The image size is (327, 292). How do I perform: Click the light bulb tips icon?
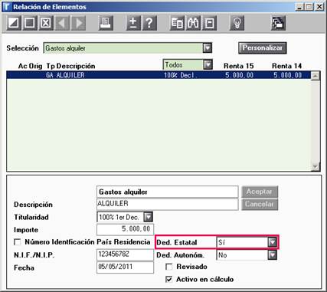[x=237, y=23]
